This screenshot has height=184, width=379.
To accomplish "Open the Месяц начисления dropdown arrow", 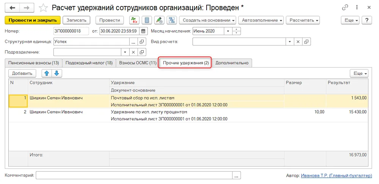I will pyautogui.click(x=228, y=31).
